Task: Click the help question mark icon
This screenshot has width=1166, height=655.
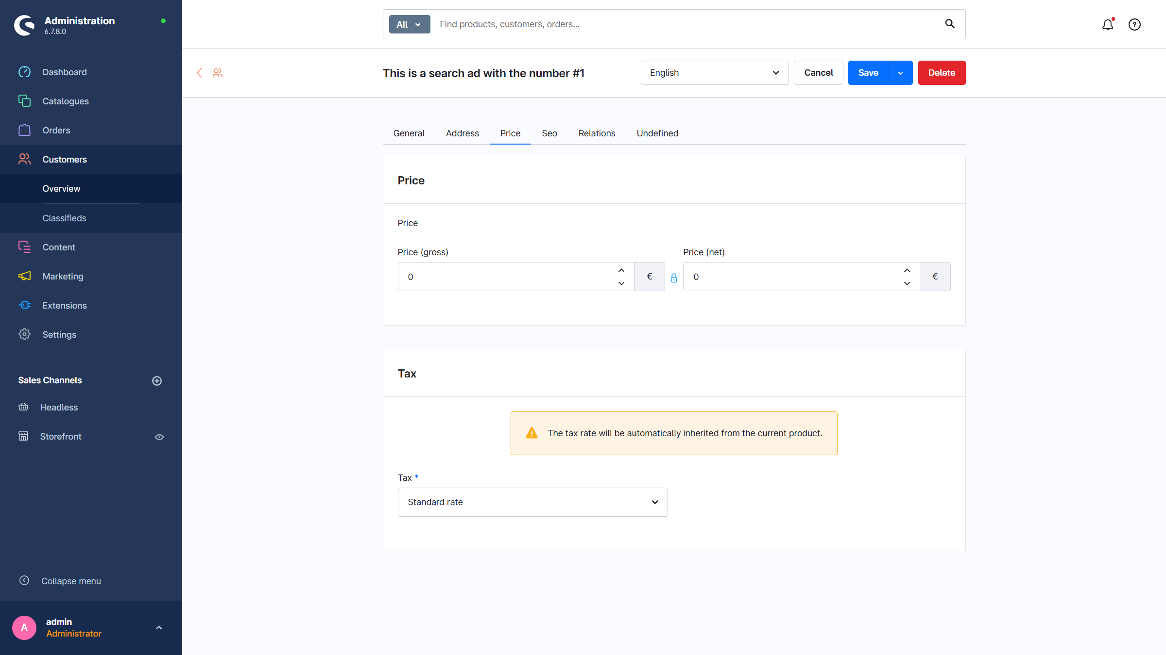Action: [x=1134, y=24]
